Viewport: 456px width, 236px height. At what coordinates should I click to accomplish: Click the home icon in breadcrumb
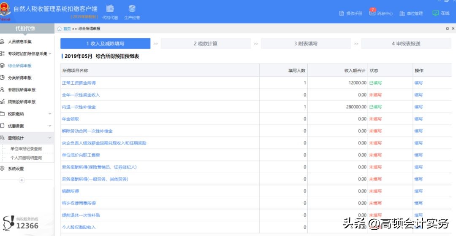tap(60, 29)
